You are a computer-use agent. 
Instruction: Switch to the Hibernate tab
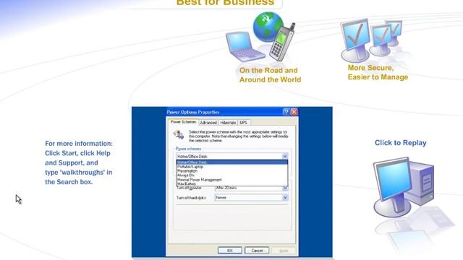[228, 122]
